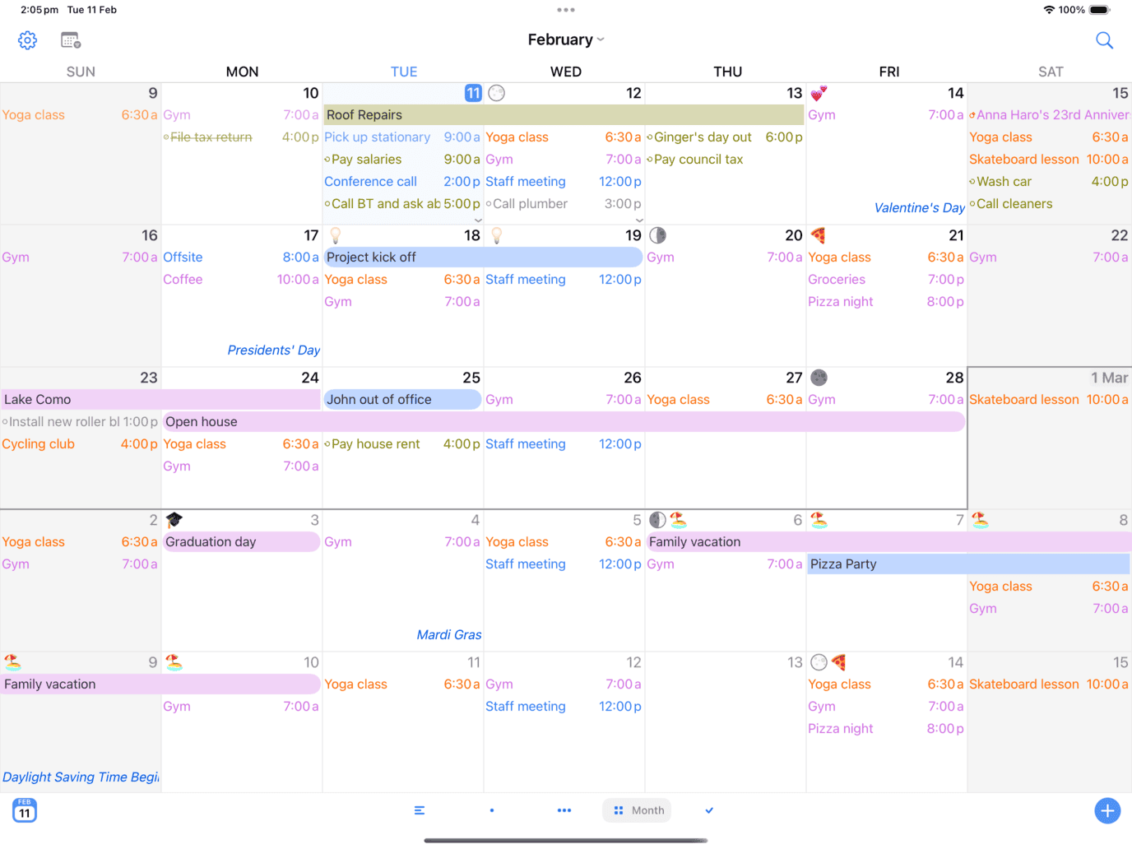Open John out of office banner
Image resolution: width=1132 pixels, height=849 pixels.
click(x=402, y=400)
